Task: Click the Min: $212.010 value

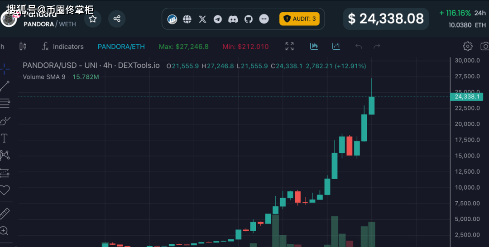Action: tap(245, 47)
